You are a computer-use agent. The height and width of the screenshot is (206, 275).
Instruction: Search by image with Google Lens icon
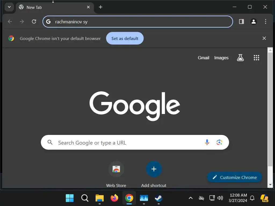click(219, 142)
